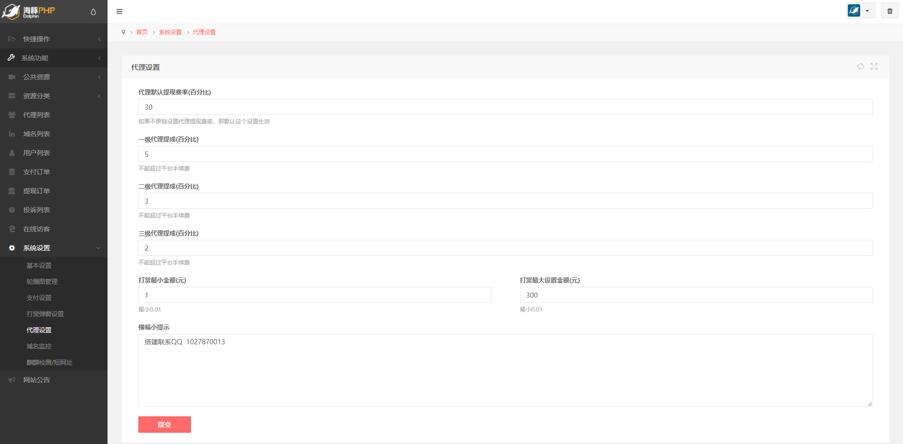The width and height of the screenshot is (903, 444).
Task: Click the water drop theme icon
Action: click(x=93, y=12)
